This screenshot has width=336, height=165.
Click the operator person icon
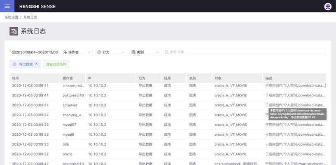65,52
